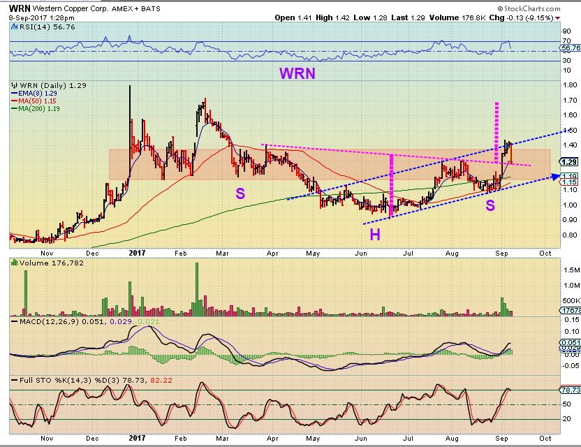Click the 0.80 price level on the right axis
The image size is (581, 447).
click(570, 235)
